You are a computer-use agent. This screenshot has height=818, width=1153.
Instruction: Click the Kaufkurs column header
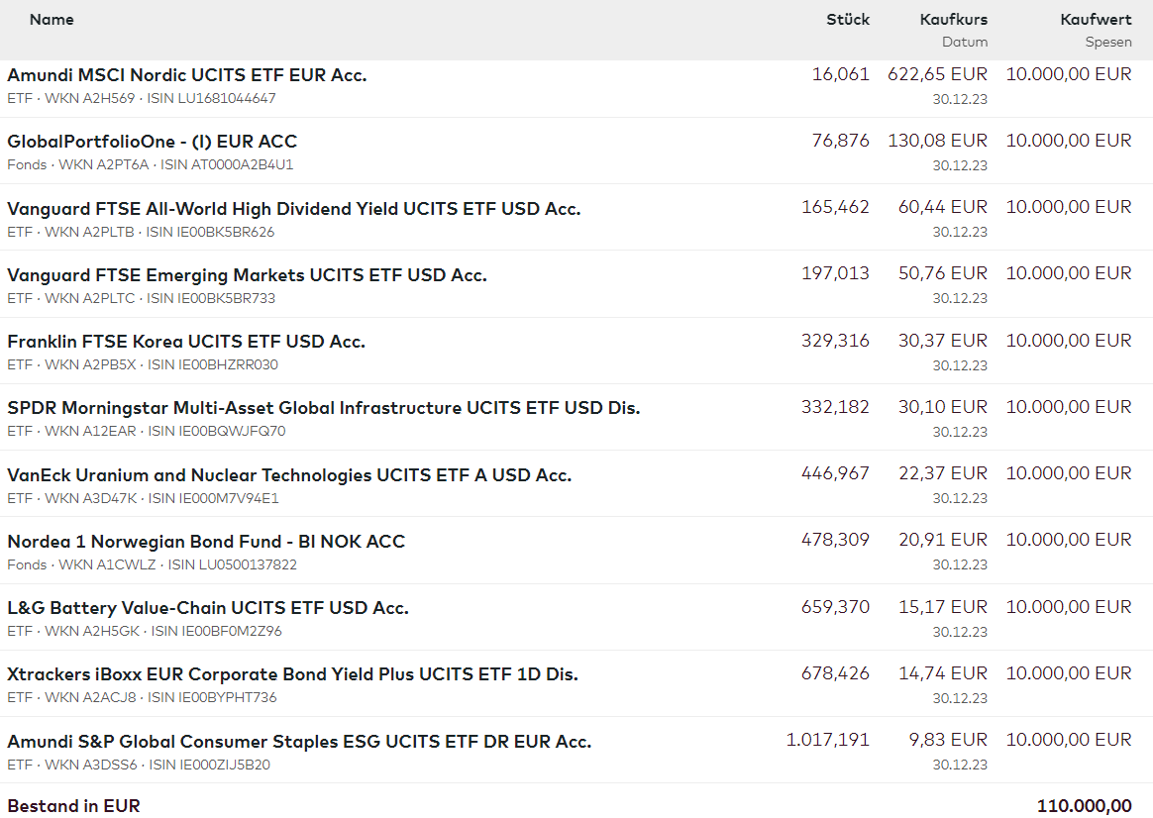[953, 20]
